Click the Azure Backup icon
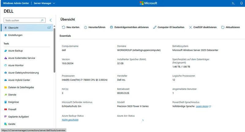This screenshot has width=245, height=132. coord(6,51)
